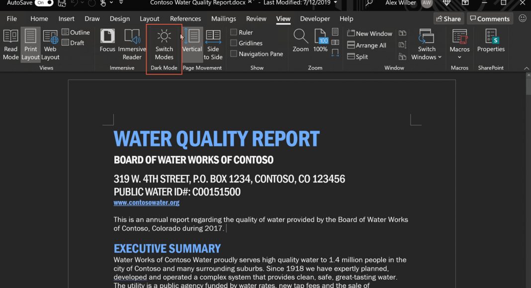Open the Design tab
The width and height of the screenshot is (531, 288).
tap(119, 18)
